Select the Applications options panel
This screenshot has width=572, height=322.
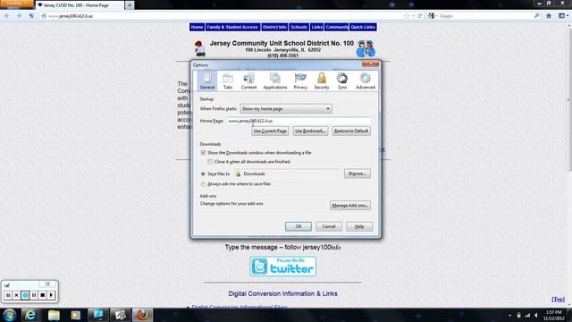(275, 80)
